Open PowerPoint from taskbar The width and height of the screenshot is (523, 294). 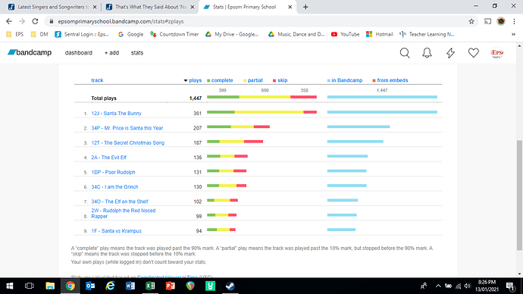point(170,286)
